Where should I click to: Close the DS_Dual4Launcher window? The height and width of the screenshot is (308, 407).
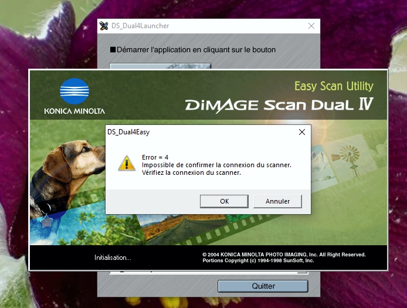(x=311, y=26)
